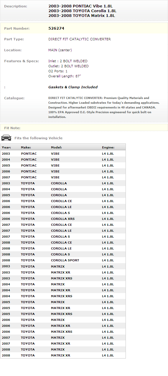Click the car icon beside Fits the following Vehicle

tap(6, 138)
